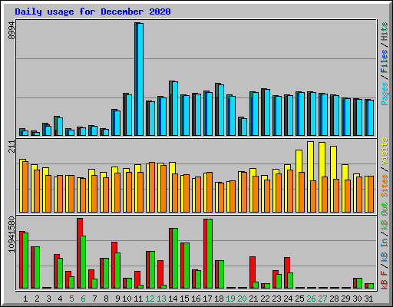Click the cyan bar for day 18 in top chart

point(221,110)
